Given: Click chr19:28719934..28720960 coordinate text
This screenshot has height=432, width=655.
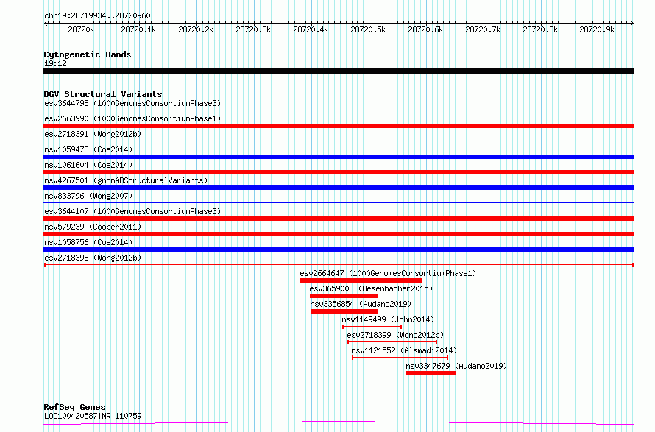Looking at the screenshot, I should [x=97, y=15].
